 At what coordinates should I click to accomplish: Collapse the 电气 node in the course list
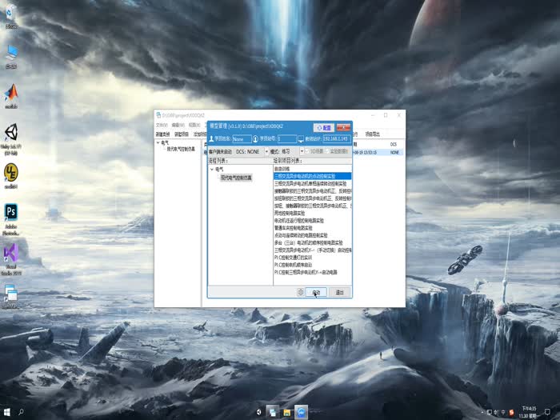[211, 169]
